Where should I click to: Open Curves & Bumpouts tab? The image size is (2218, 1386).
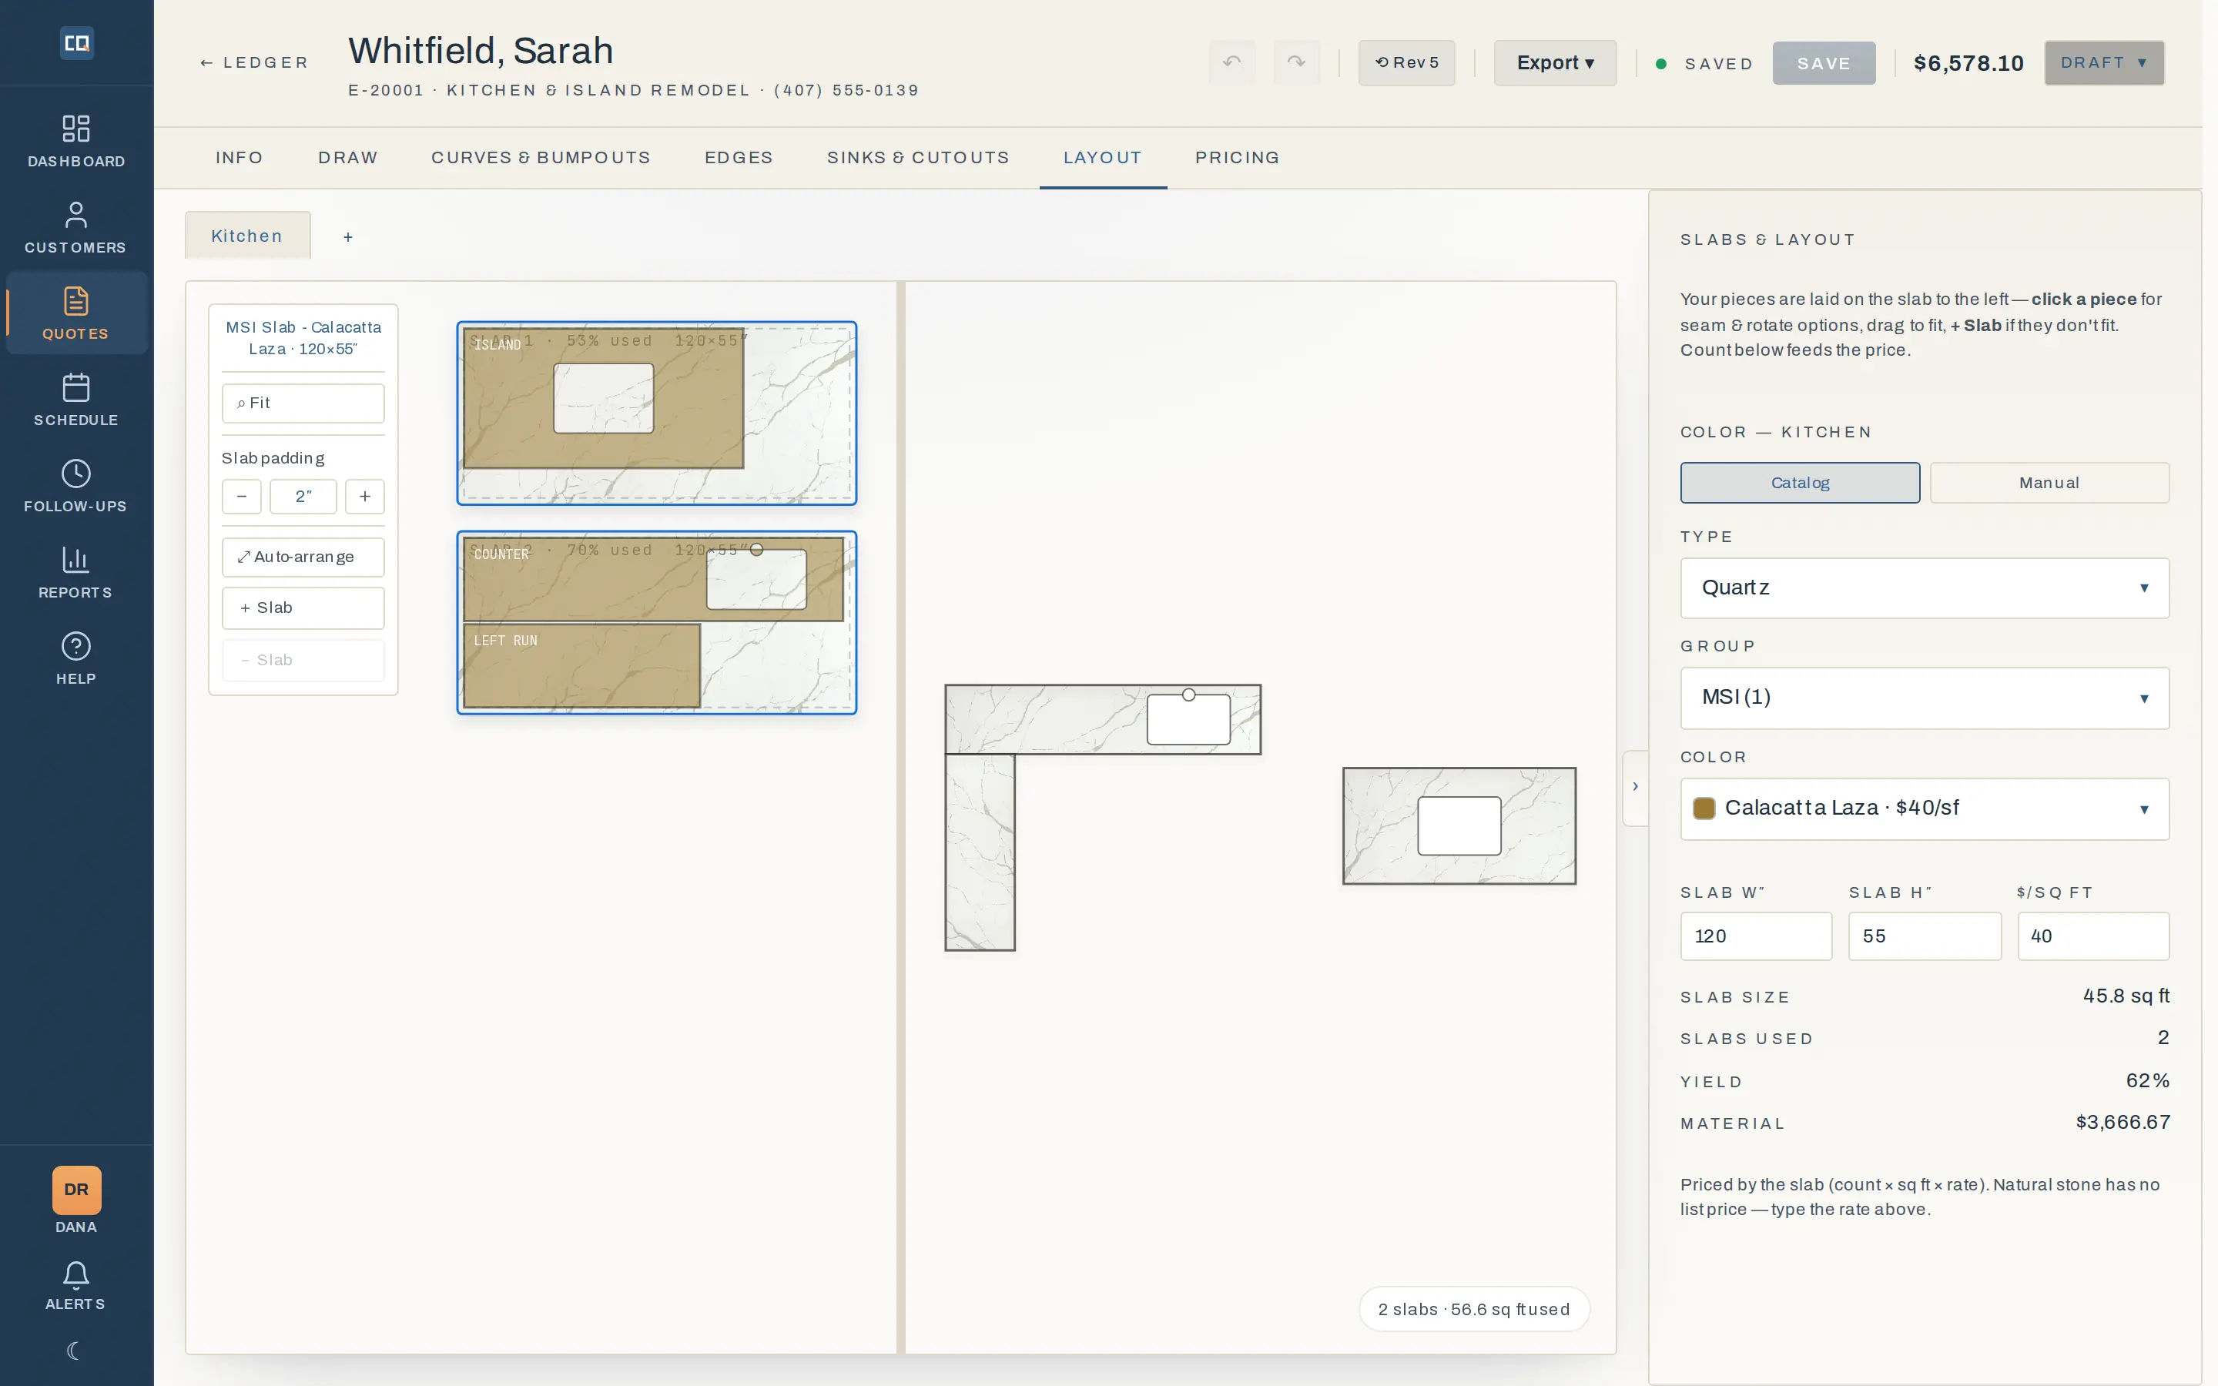(x=541, y=158)
